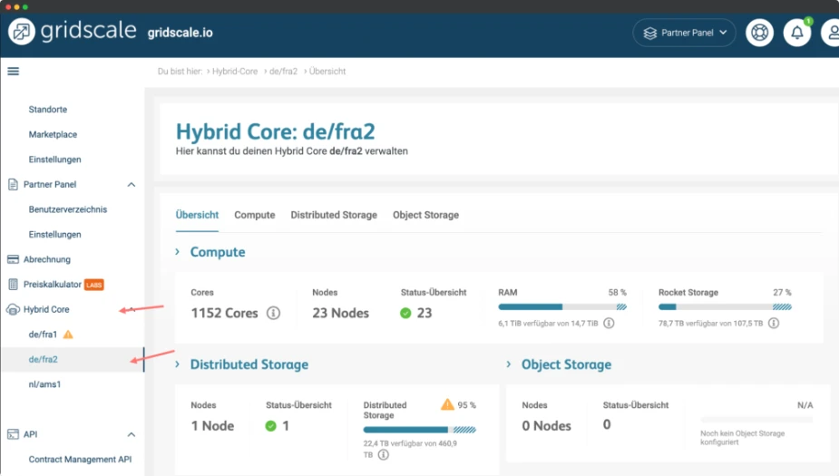Screen dimensions: 839x476
Task: Click the Object Storage section heading
Action: tap(567, 364)
